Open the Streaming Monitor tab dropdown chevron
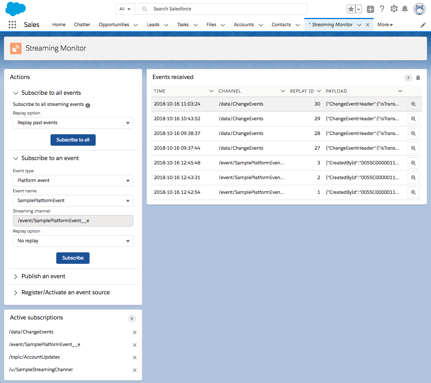Viewport: 431px width, 383px height. tap(359, 25)
